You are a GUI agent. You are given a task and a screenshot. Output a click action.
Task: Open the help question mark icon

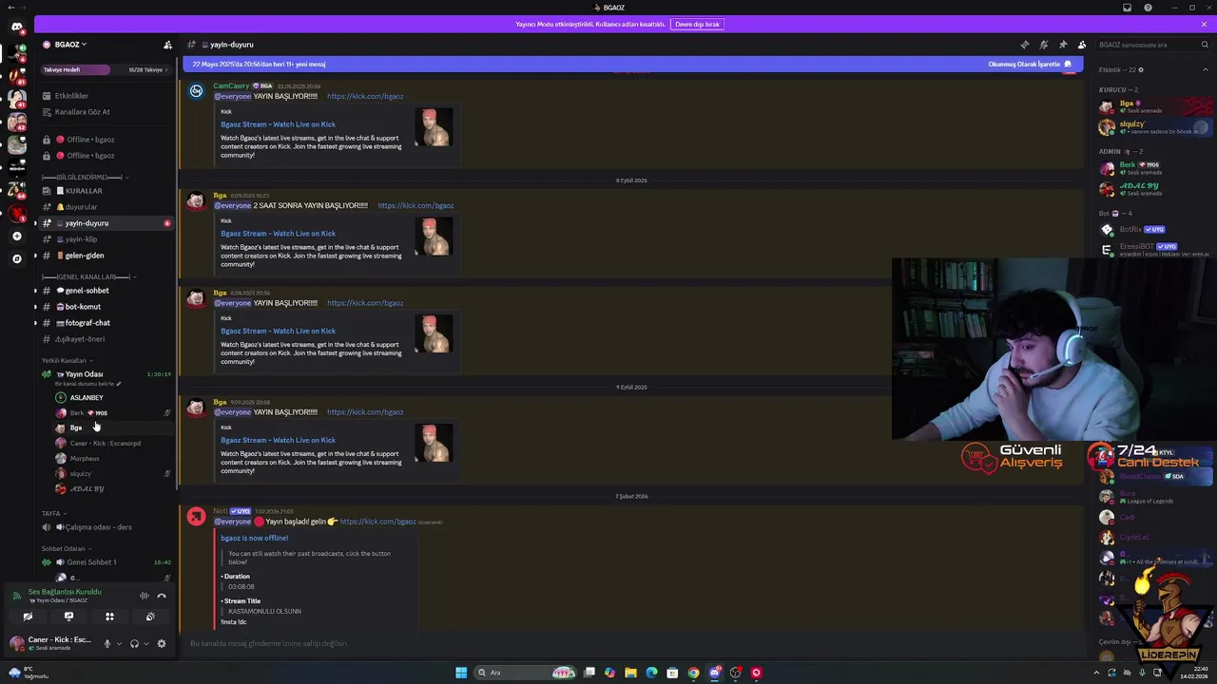(x=1148, y=8)
